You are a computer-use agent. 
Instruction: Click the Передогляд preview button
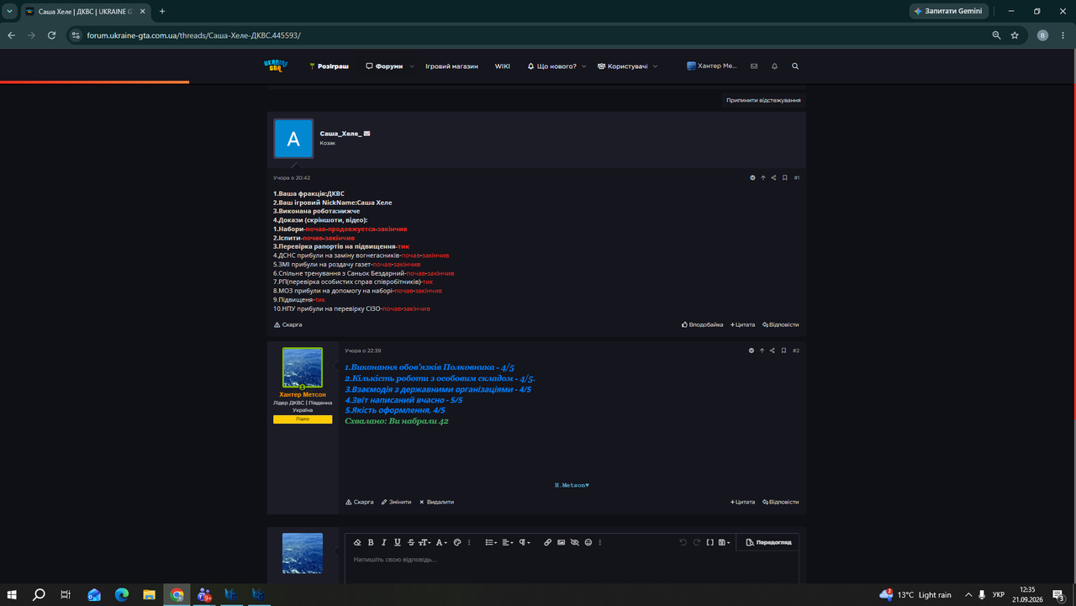click(x=768, y=542)
